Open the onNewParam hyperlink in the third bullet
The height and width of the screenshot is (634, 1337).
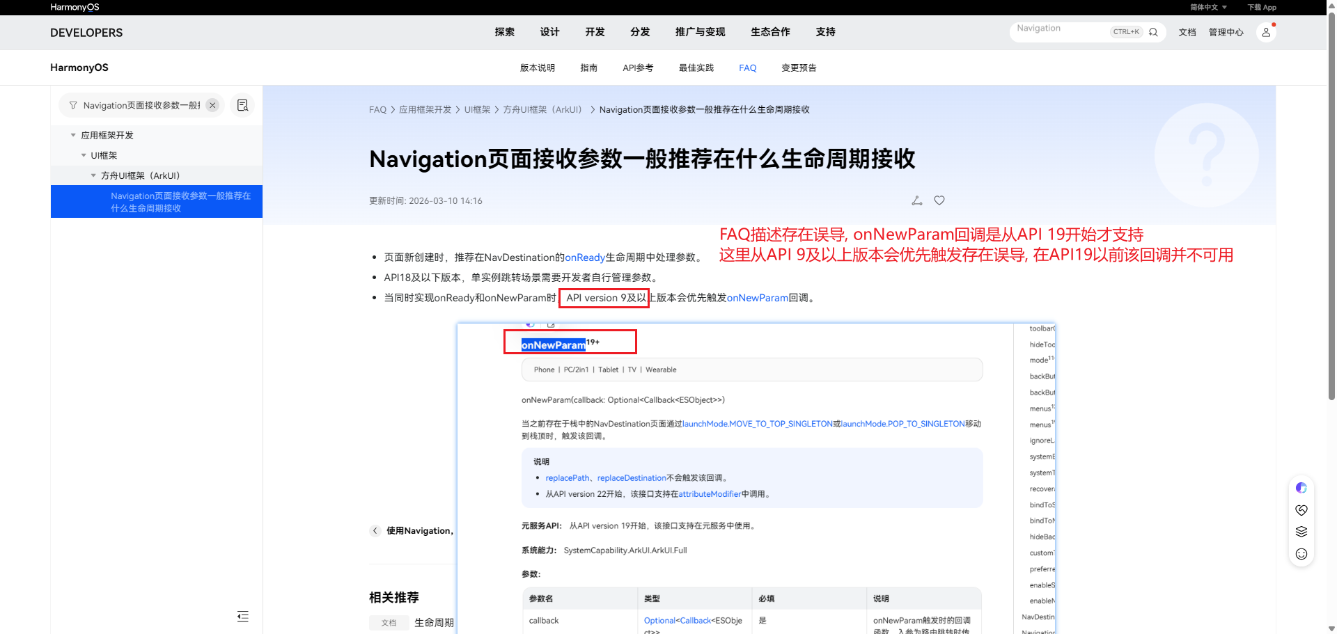[x=758, y=298]
